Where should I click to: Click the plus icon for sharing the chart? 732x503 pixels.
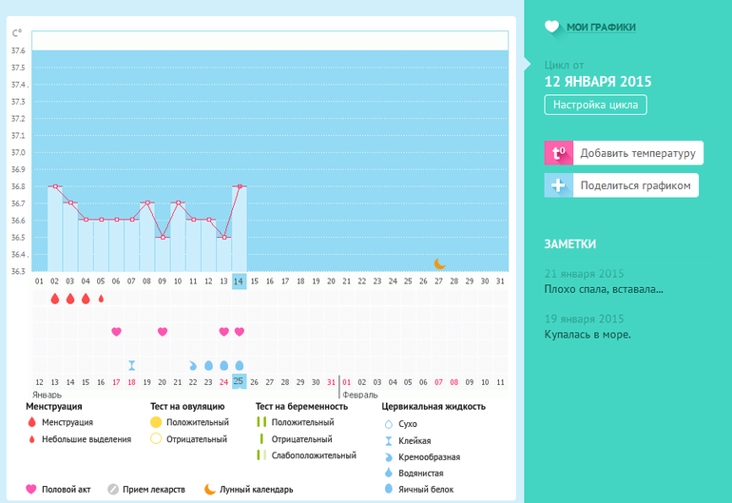558,185
